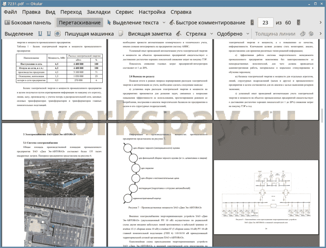Open the Правка menu
326x248 pixels.
31,12
